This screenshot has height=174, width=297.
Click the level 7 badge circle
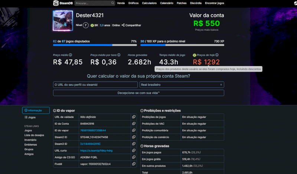pos(86,25)
